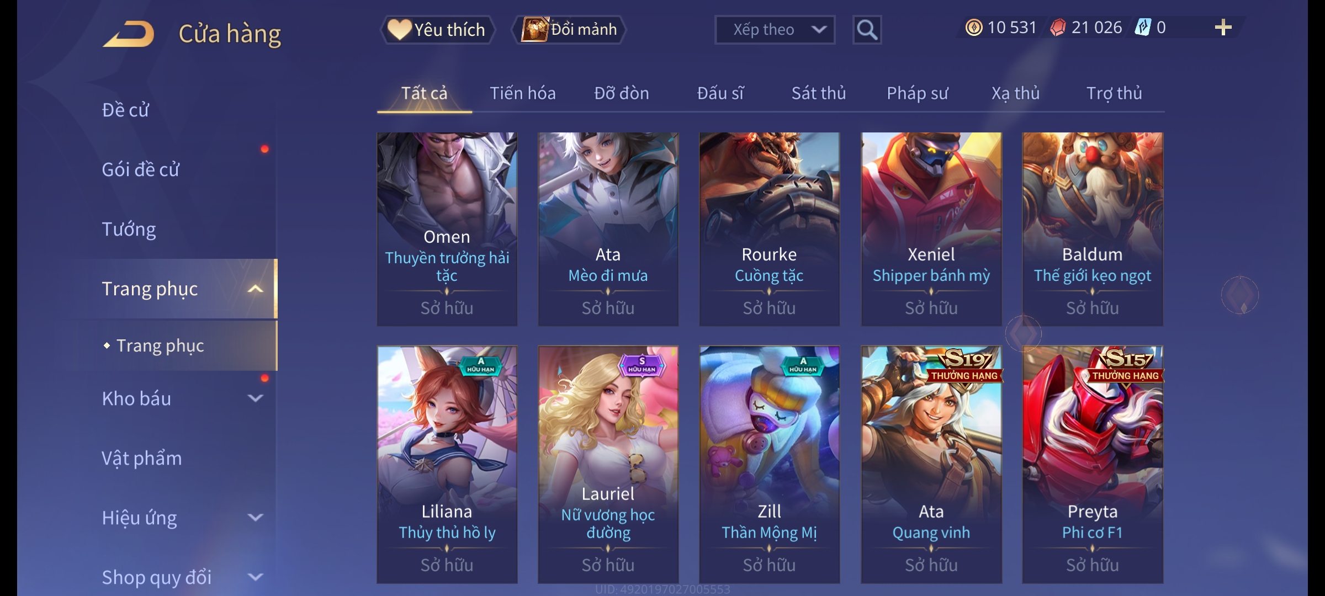The height and width of the screenshot is (596, 1325).
Task: Open the Yêu thích heart button
Action: coord(437,30)
